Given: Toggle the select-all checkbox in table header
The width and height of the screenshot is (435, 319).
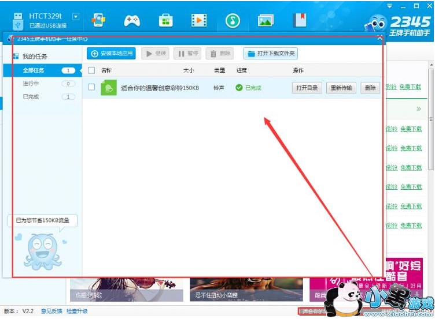Looking at the screenshot, I should pyautogui.click(x=91, y=70).
